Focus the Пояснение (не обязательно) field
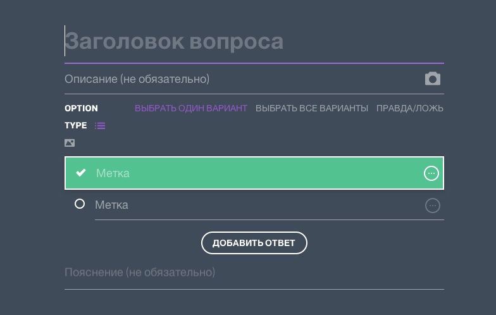496x315 pixels. [x=253, y=273]
